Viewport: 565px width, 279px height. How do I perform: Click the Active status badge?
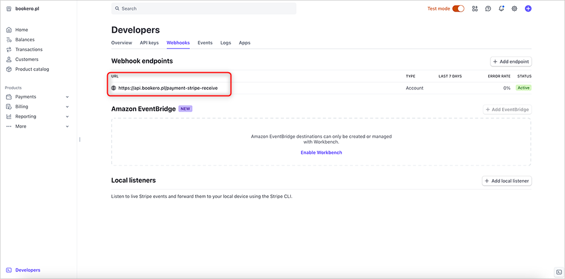(x=524, y=87)
